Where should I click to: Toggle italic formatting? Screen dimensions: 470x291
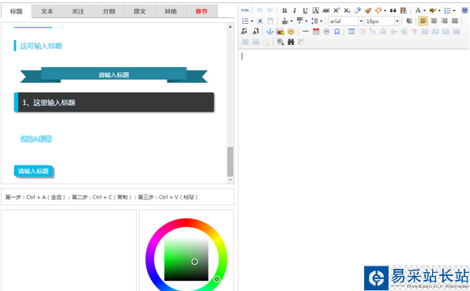(295, 10)
